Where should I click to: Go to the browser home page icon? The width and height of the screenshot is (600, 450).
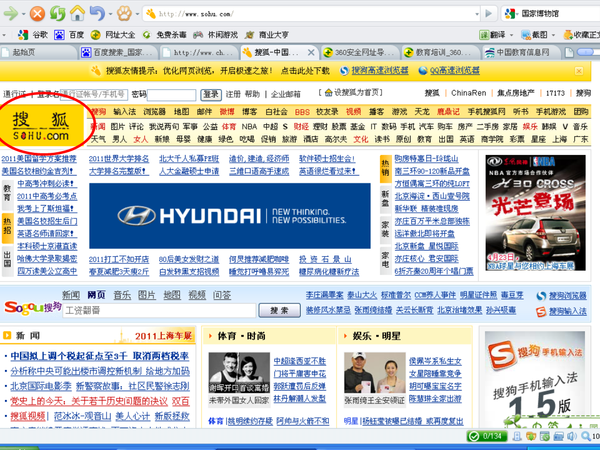(77, 14)
